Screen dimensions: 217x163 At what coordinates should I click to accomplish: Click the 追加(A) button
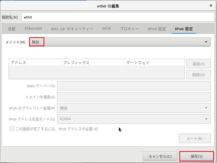click(x=199, y=63)
